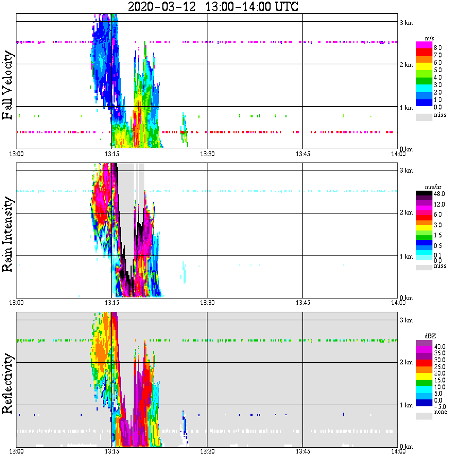Click the 'Reflectivity' axis label

click(x=7, y=383)
